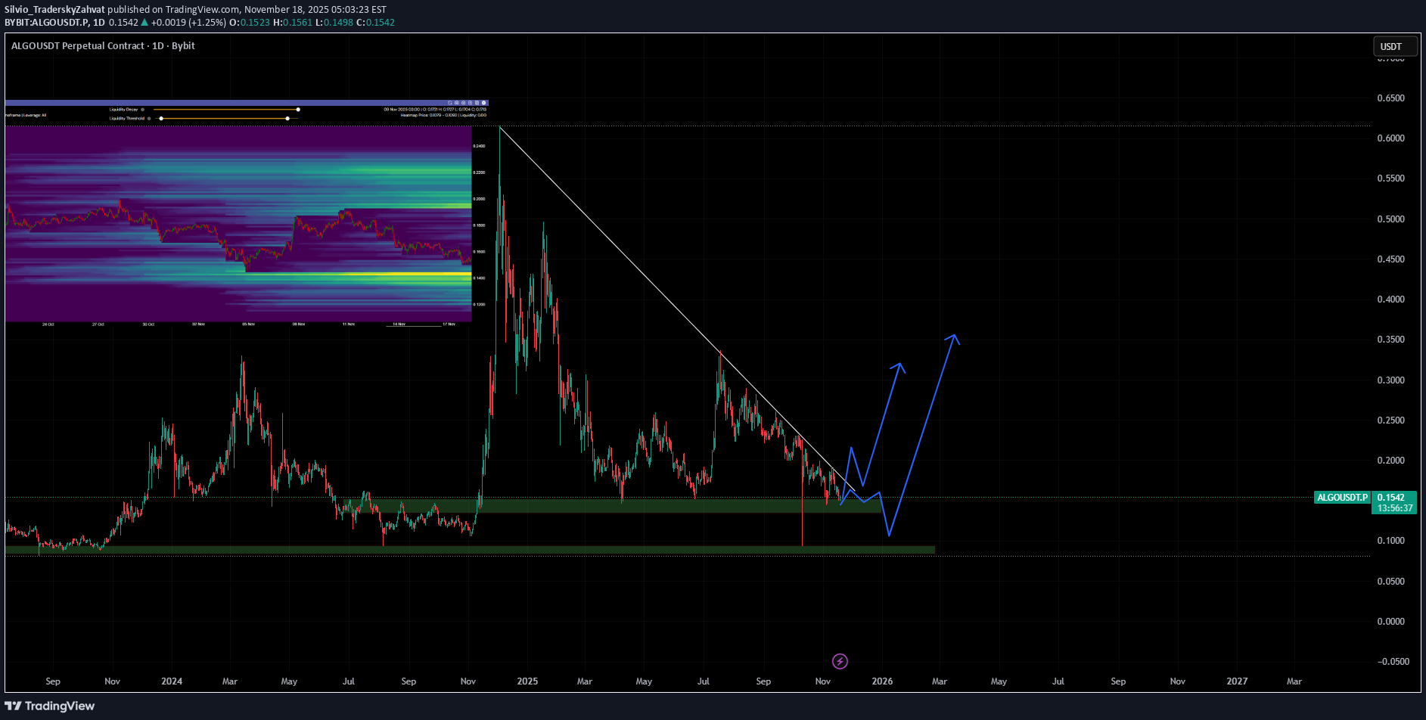
Task: Click the TradingView logo
Action: [50, 706]
